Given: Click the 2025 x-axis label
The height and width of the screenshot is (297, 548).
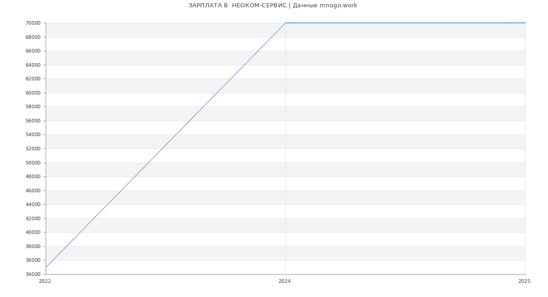Looking at the screenshot, I should pyautogui.click(x=524, y=281).
